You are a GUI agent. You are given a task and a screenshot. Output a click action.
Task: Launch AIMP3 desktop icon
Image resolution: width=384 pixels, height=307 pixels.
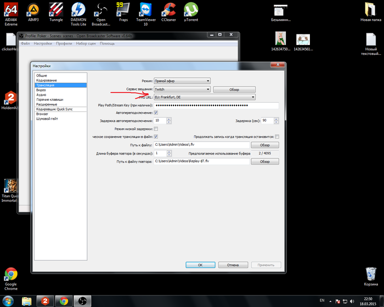click(x=33, y=12)
